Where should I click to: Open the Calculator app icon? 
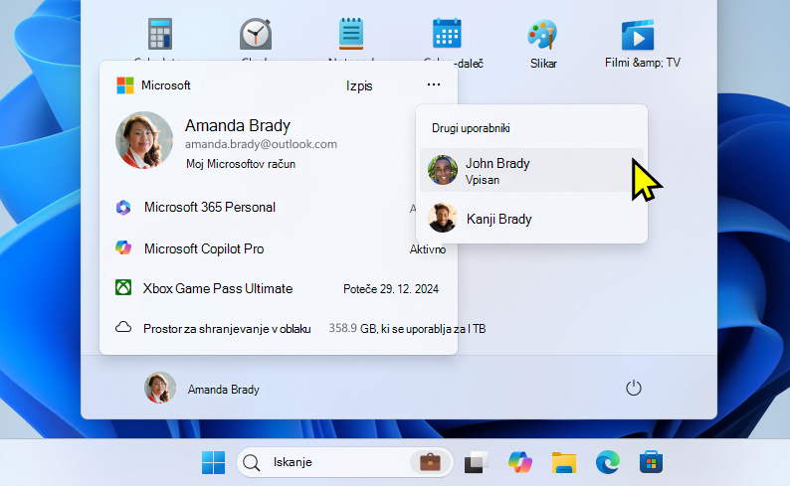(x=160, y=34)
